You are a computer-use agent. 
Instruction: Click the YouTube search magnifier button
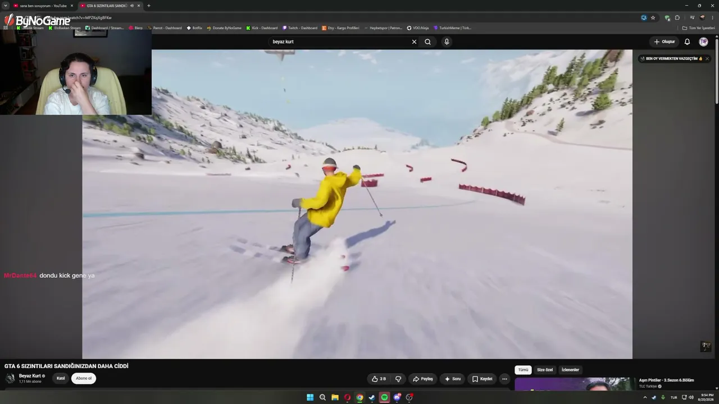pyautogui.click(x=427, y=42)
